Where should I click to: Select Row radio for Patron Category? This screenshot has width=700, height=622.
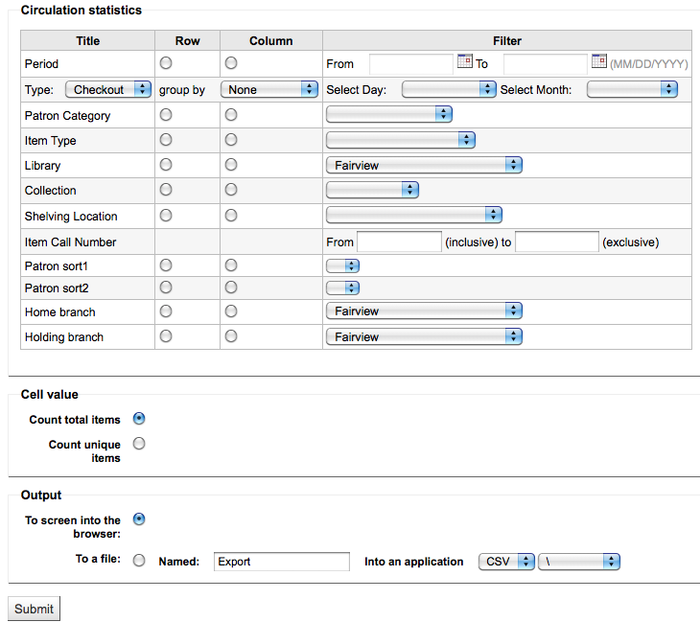coord(166,115)
